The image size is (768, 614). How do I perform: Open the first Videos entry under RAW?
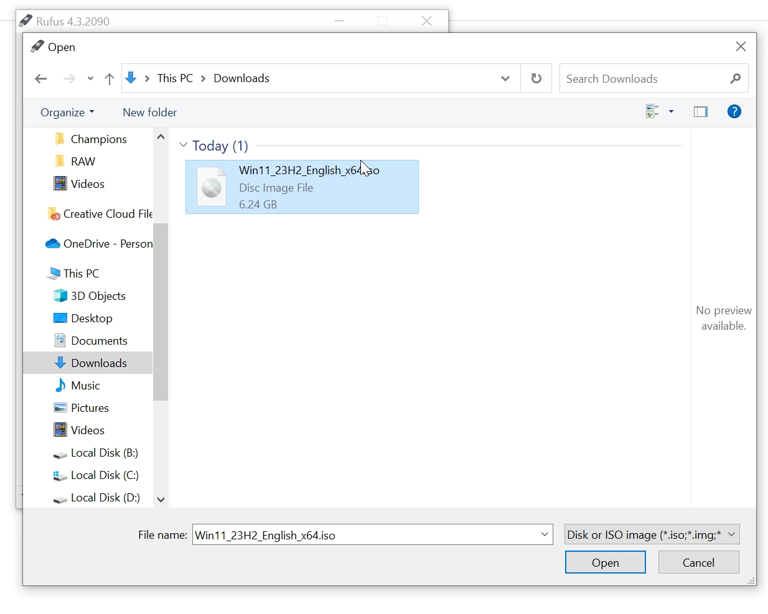click(x=79, y=184)
